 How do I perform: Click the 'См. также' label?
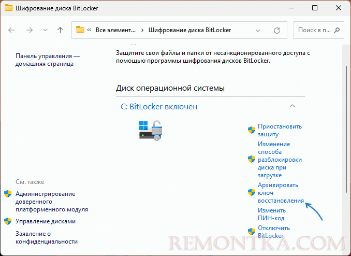(x=30, y=182)
